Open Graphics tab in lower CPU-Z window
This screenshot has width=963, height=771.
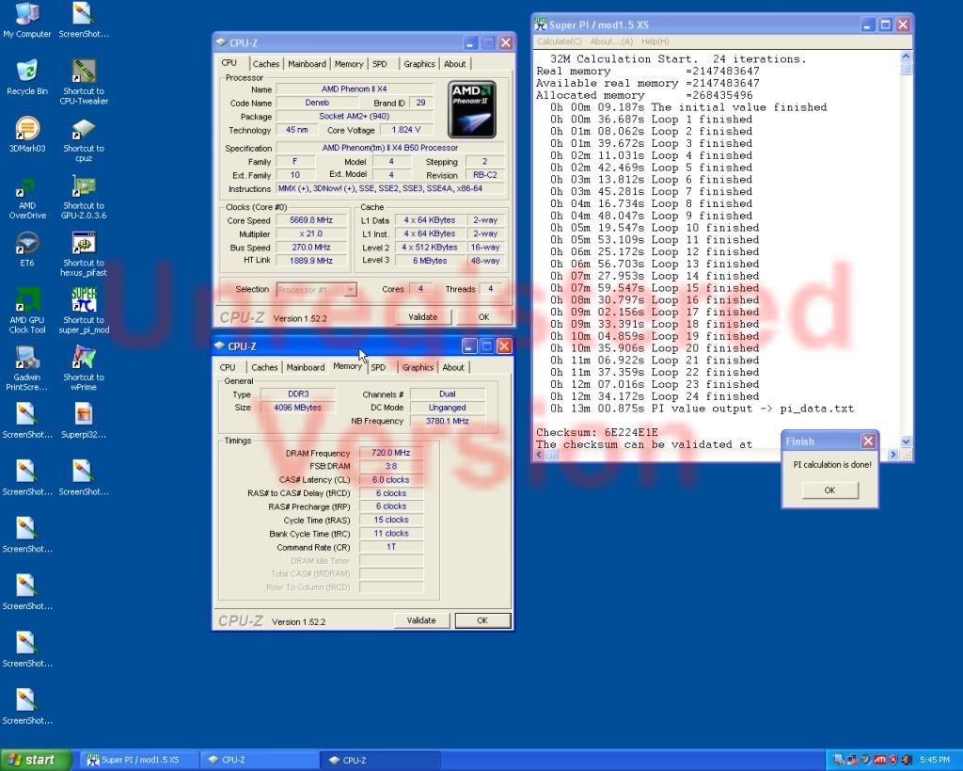(x=418, y=367)
